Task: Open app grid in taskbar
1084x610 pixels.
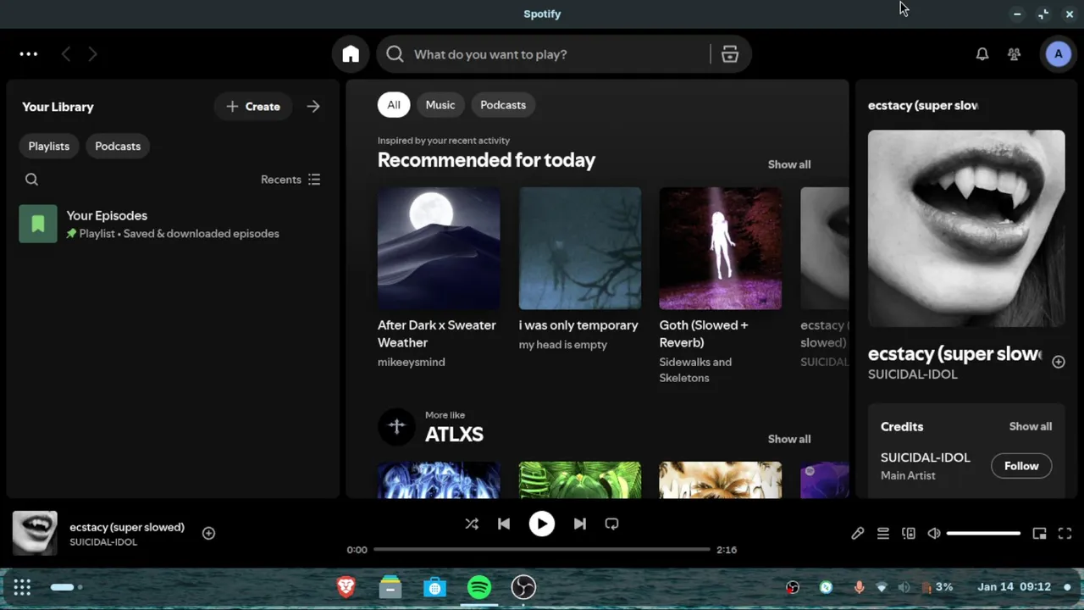Action: (22, 587)
